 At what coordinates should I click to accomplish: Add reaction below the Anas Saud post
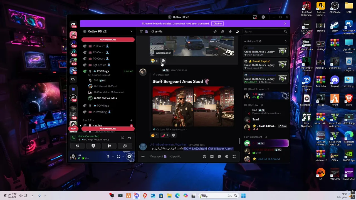(x=174, y=135)
